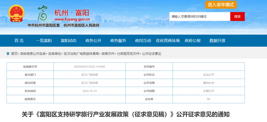Open the 政务服务 navigation item
This screenshot has width=267, height=122.
tap(118, 40)
